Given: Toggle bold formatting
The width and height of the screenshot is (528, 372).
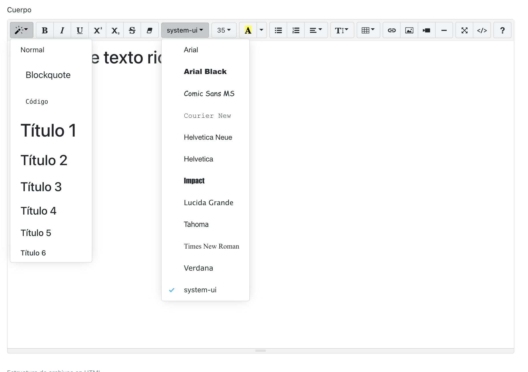Looking at the screenshot, I should tap(45, 30).
